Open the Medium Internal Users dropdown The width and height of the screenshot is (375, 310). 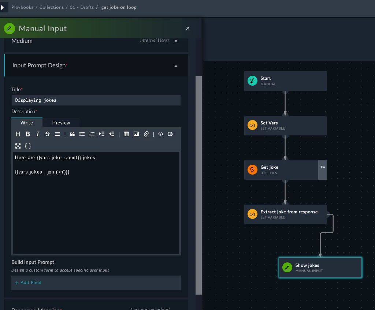[x=159, y=41]
